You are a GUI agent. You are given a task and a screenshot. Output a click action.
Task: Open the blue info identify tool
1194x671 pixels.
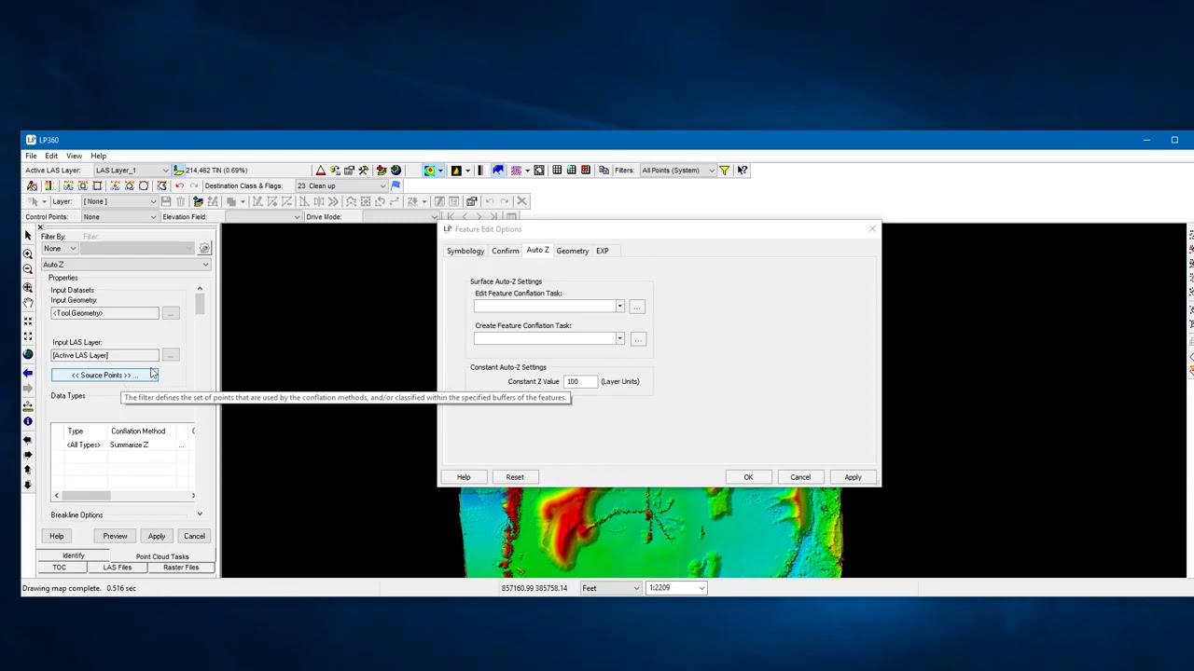point(28,421)
